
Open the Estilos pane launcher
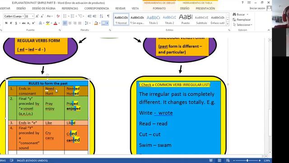pyautogui.click(x=229, y=30)
